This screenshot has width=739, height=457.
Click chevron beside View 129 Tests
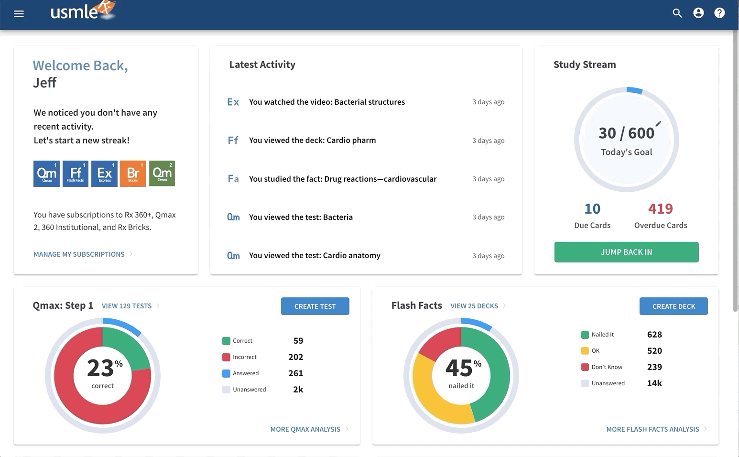pos(158,305)
